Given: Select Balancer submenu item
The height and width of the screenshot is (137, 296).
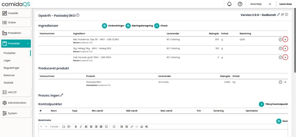Looking at the screenshot, I should coord(9,75).
